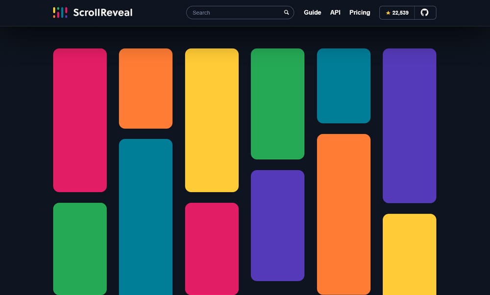Click inside the Search input field
The image size is (490, 295).
tap(230, 12)
